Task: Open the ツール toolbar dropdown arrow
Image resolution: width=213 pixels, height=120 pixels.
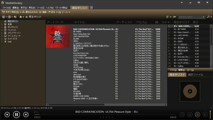Action: [x=69, y=12]
